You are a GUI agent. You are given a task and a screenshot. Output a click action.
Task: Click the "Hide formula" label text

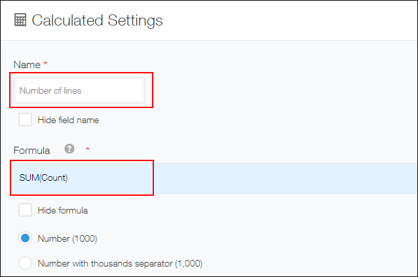click(63, 211)
